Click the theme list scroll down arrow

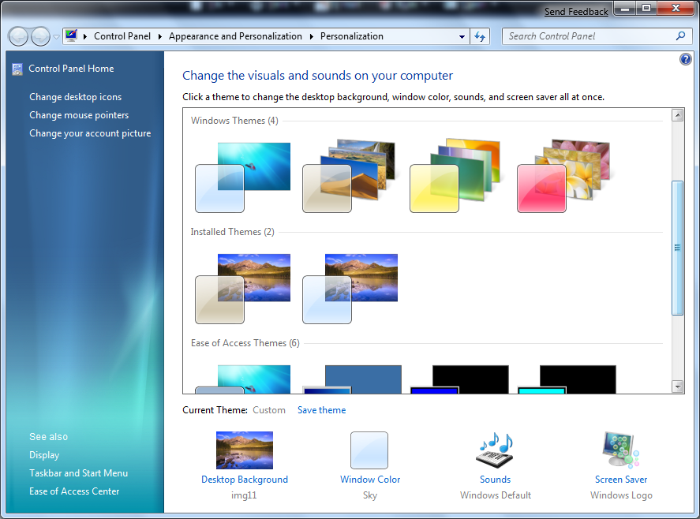(x=678, y=386)
